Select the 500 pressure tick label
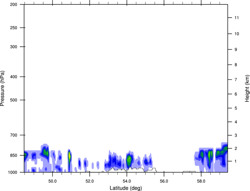Viewport: 250px width, 191px height. [14, 100]
